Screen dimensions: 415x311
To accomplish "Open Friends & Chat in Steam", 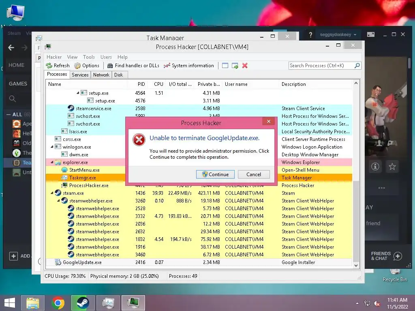I will 387,256.
